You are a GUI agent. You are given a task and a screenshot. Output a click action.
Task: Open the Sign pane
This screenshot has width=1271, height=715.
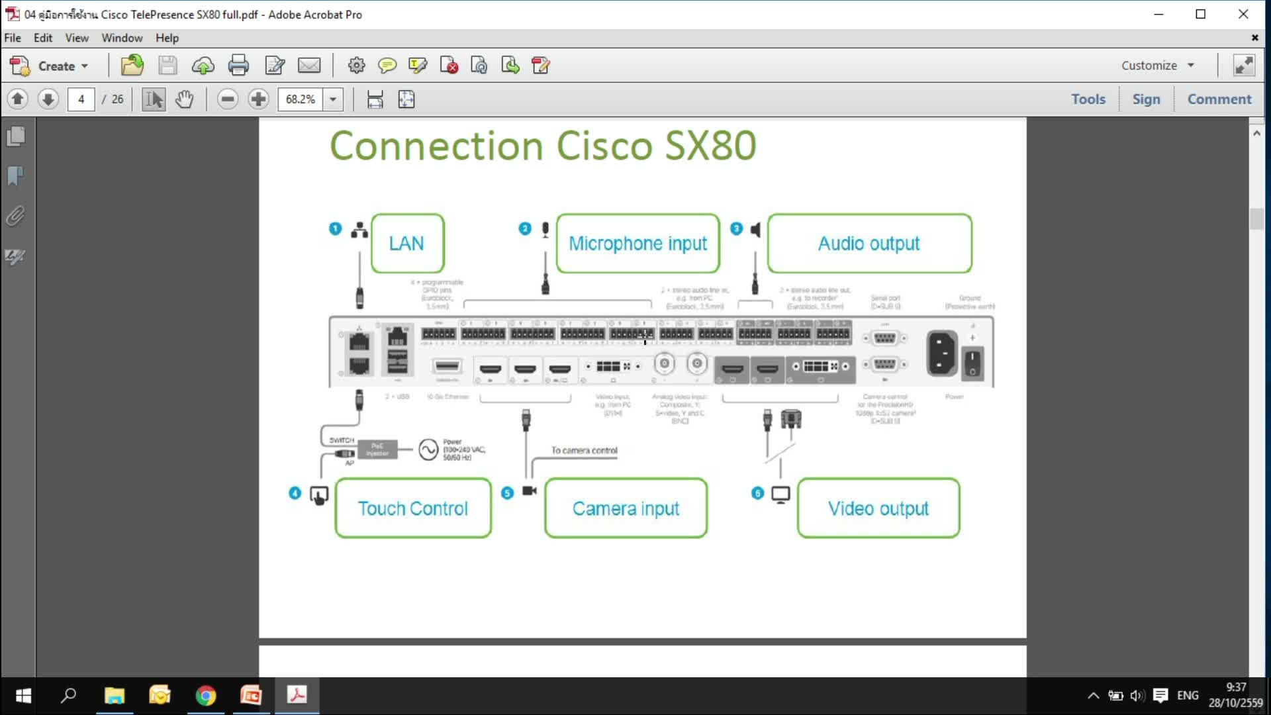click(x=1146, y=99)
